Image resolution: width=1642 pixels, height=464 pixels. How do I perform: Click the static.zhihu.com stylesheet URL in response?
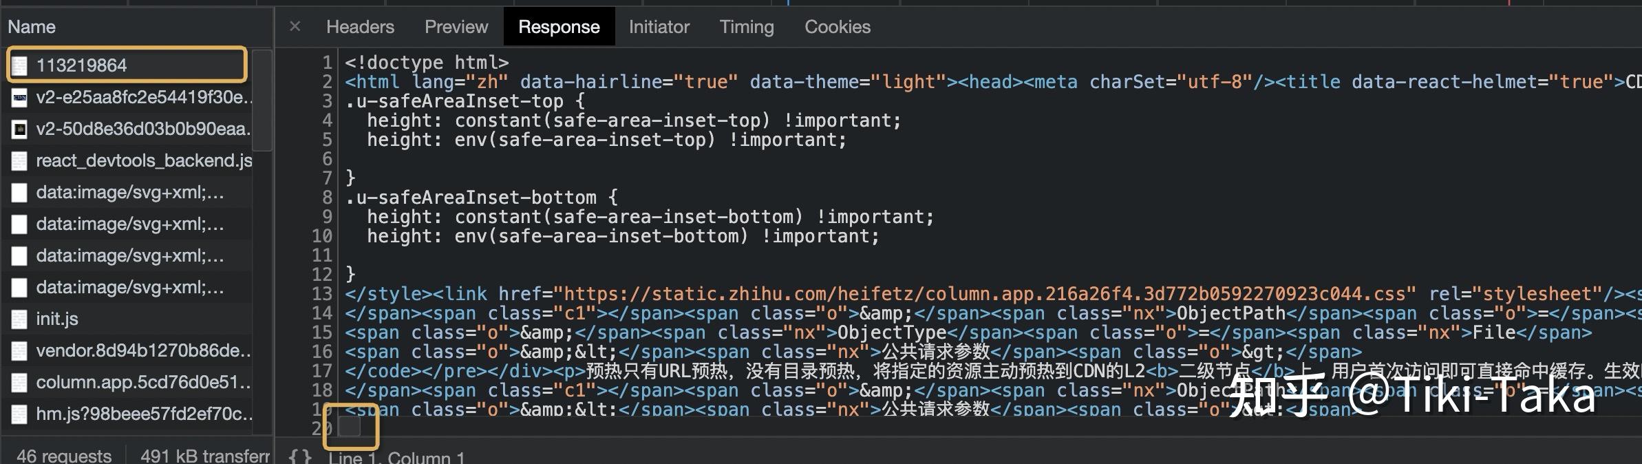[984, 294]
